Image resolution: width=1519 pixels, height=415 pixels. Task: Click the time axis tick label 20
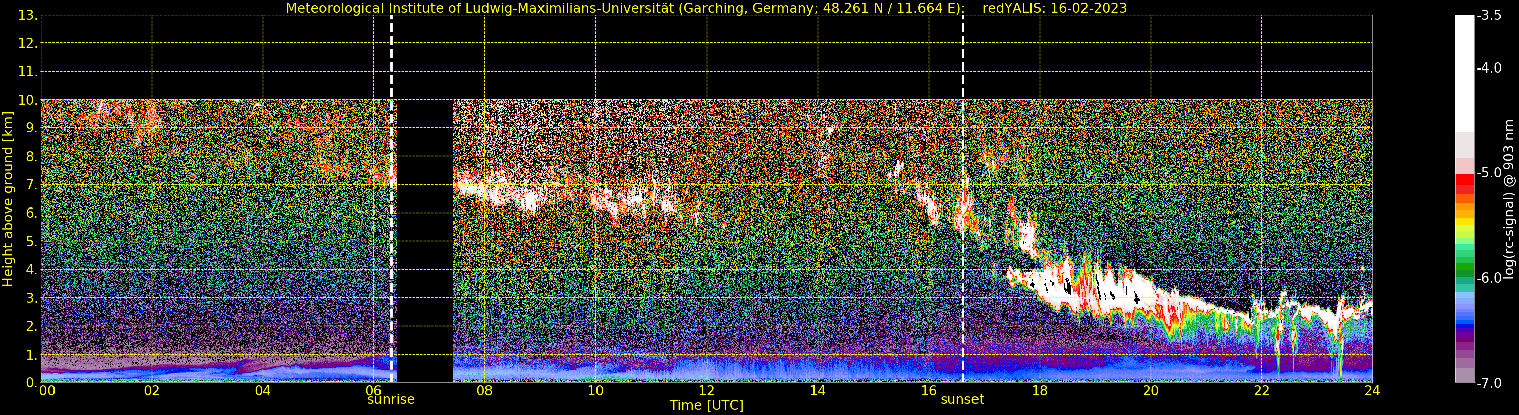point(1151,391)
